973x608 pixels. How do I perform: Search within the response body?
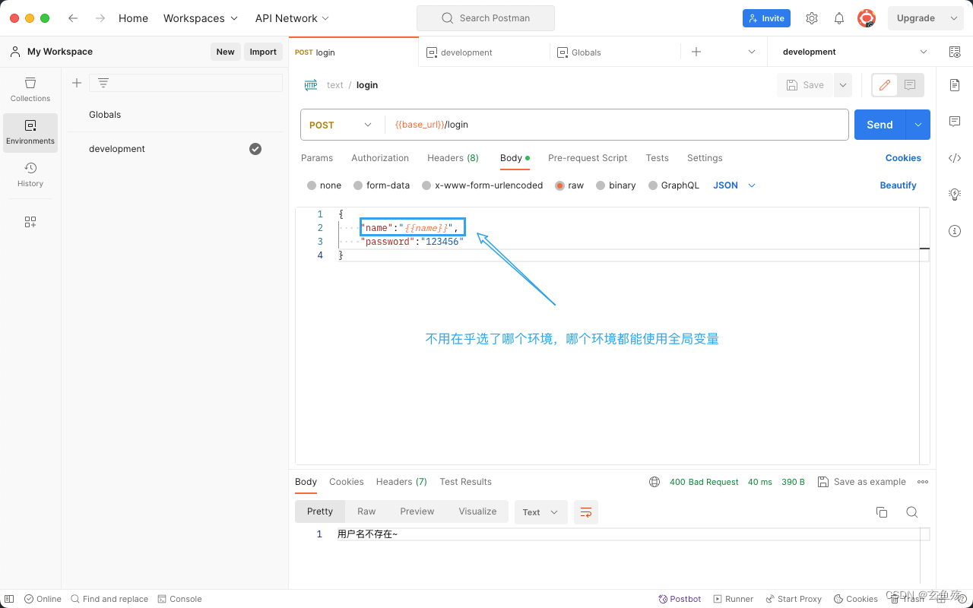912,512
